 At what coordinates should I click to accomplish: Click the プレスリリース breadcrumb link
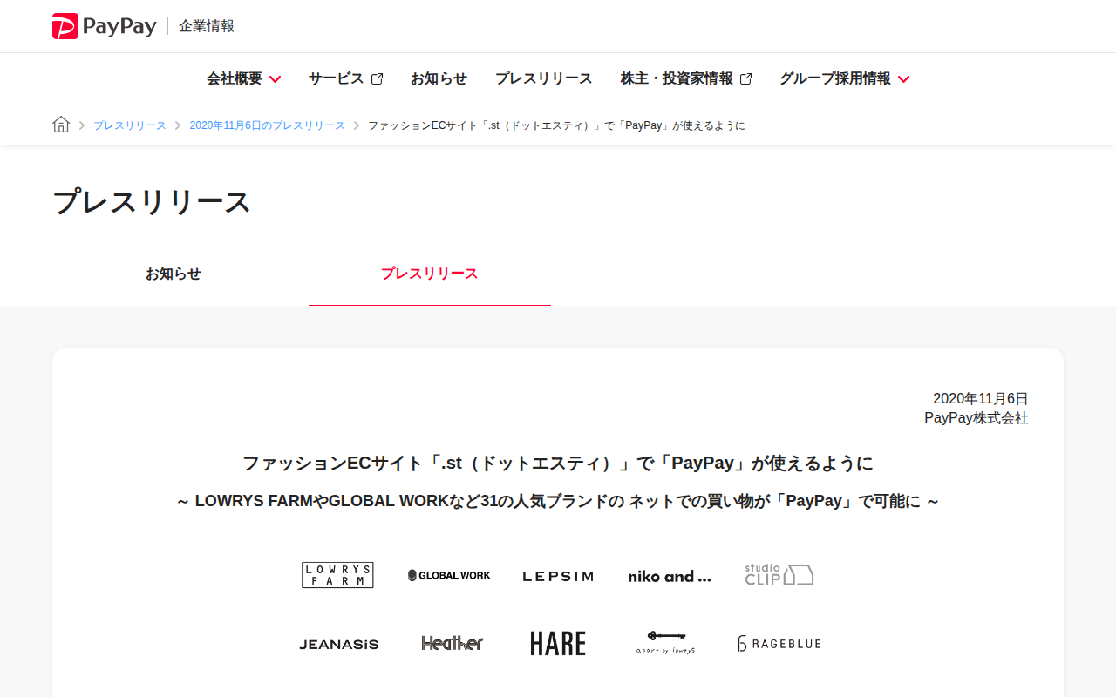pyautogui.click(x=130, y=125)
